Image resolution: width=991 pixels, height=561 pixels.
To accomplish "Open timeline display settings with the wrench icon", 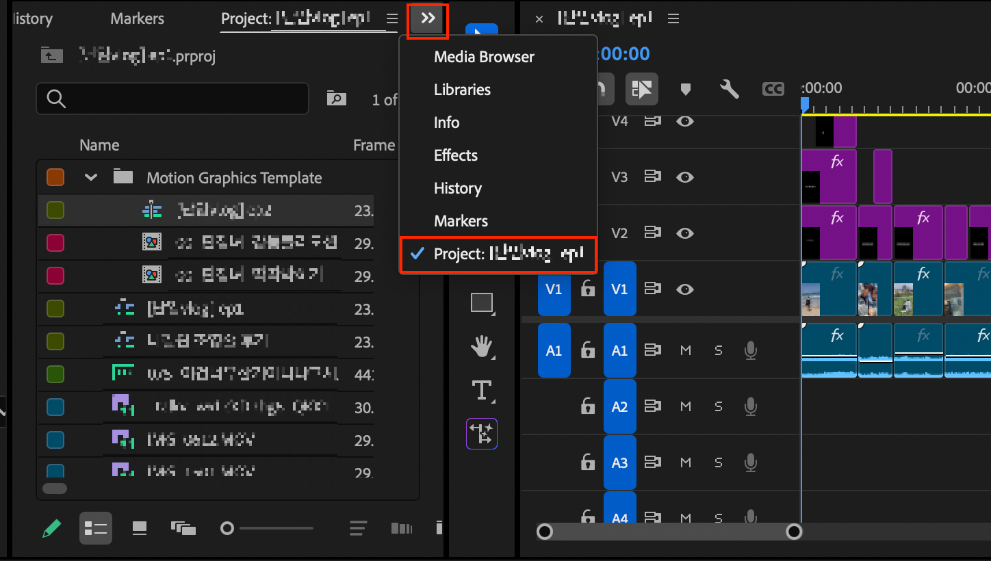I will (x=730, y=88).
